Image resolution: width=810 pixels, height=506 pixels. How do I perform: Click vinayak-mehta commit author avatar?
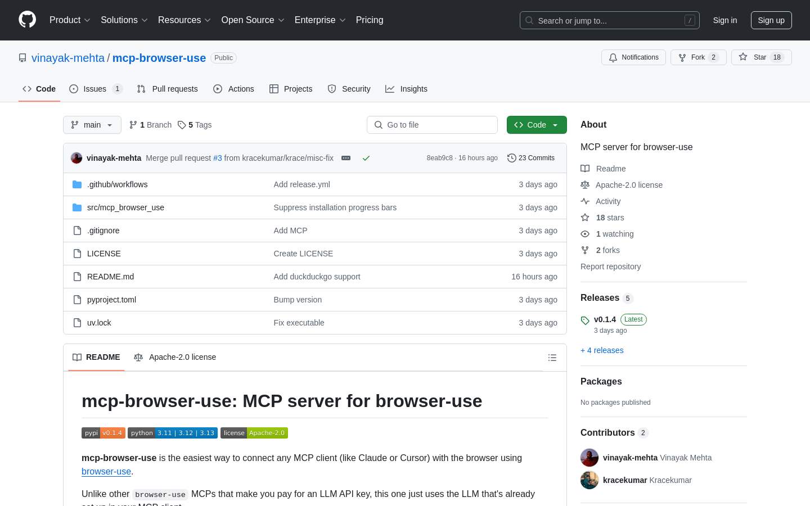click(x=76, y=158)
